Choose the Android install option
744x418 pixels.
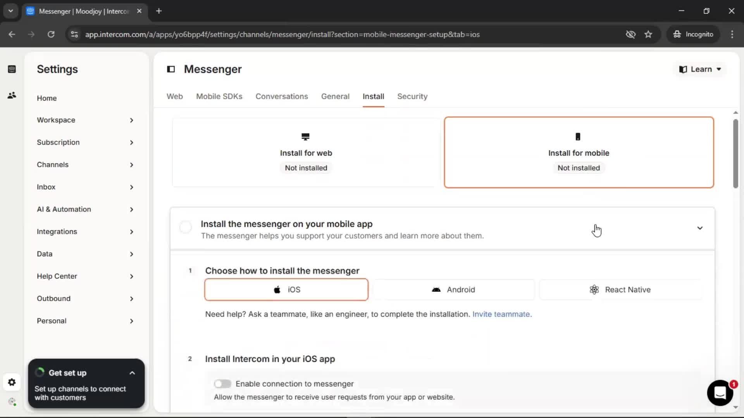[x=453, y=290]
